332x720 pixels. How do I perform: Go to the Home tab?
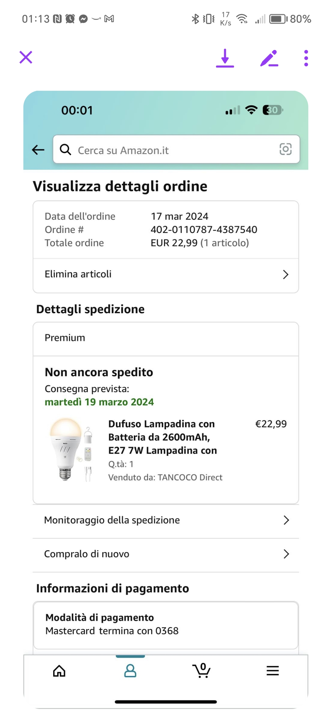click(x=59, y=671)
